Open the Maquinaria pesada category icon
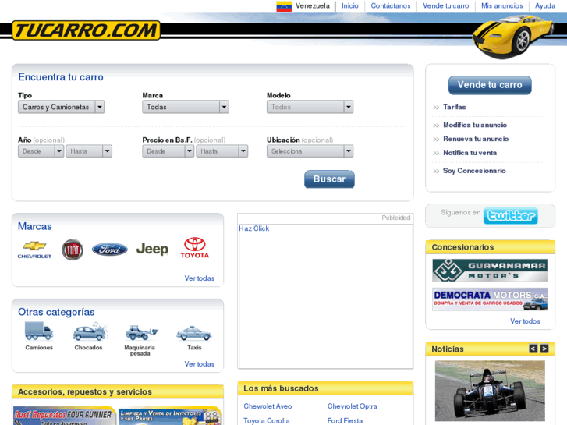This screenshot has height=425, width=567. point(141,332)
